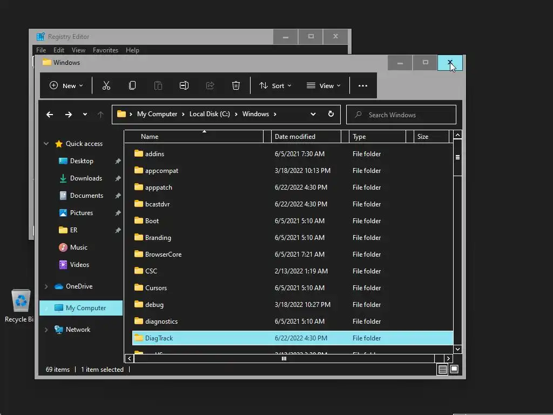Select the DiagTrack folder name
Image resolution: width=553 pixels, height=415 pixels.
[159, 338]
